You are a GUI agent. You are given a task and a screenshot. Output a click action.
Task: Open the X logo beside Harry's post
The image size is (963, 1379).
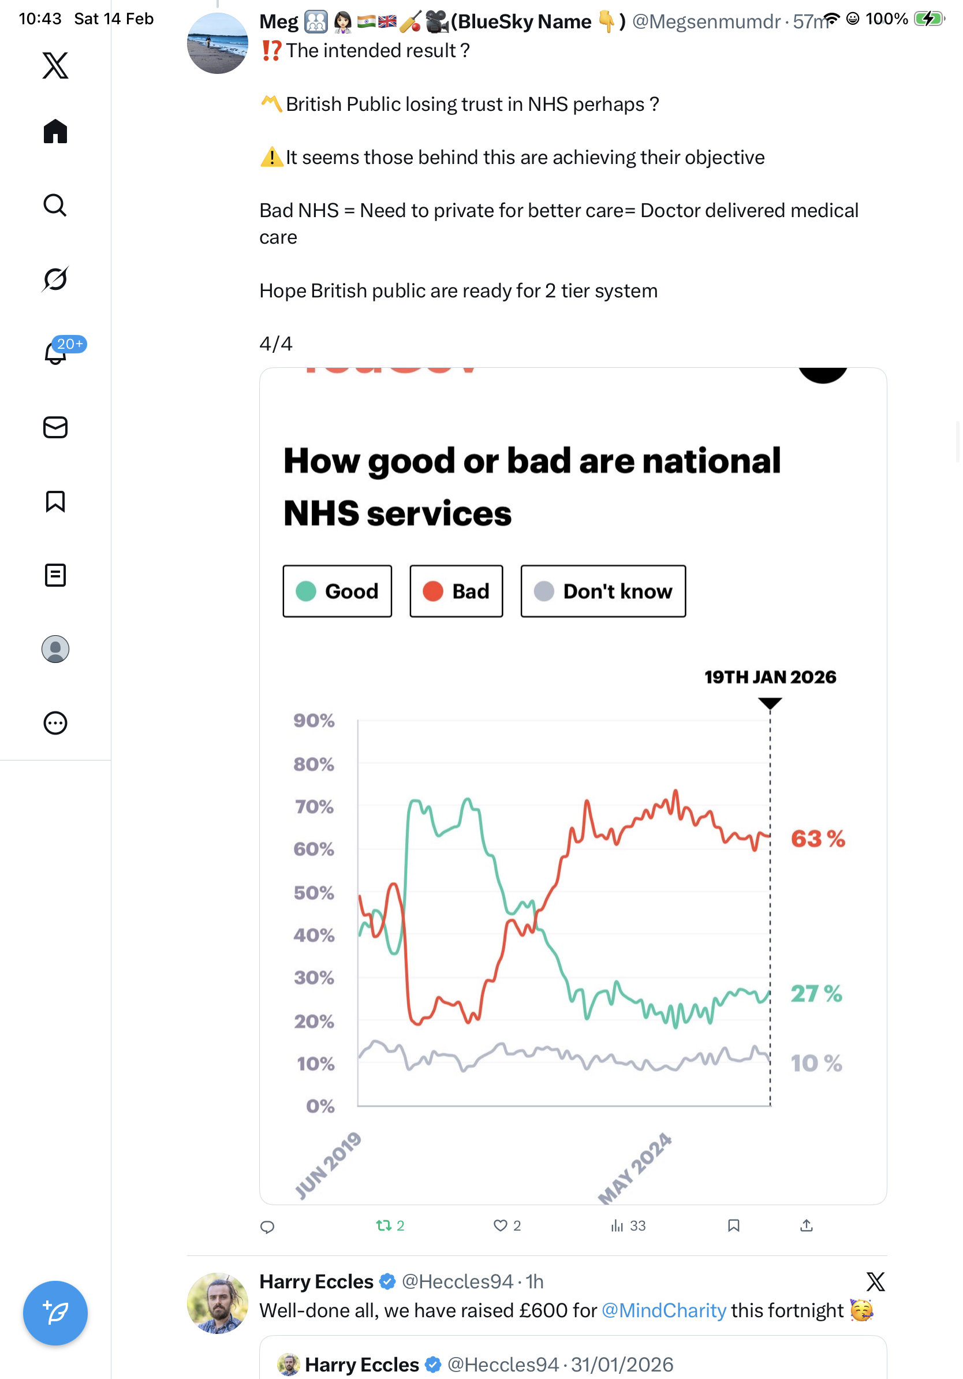pos(875,1282)
